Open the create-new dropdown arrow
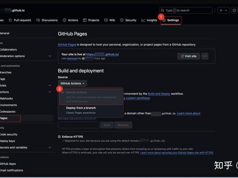This screenshot has width=238, height=178. pyautogui.click(x=226, y=11)
